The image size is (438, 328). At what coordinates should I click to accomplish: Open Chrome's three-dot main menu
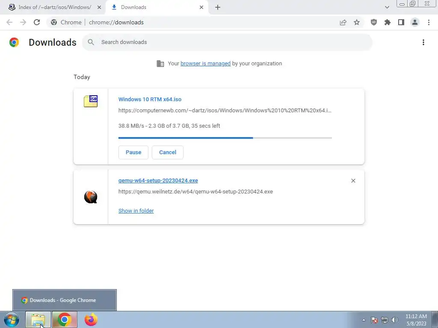(429, 22)
